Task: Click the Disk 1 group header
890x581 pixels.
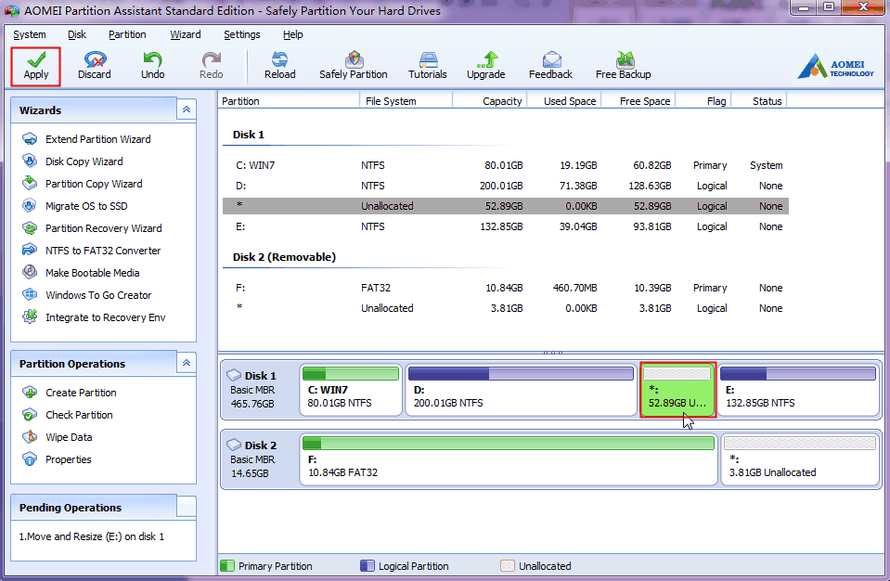Action: 249,135
